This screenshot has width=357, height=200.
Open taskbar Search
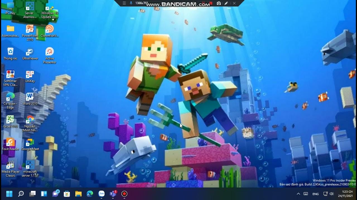[x=21, y=194]
